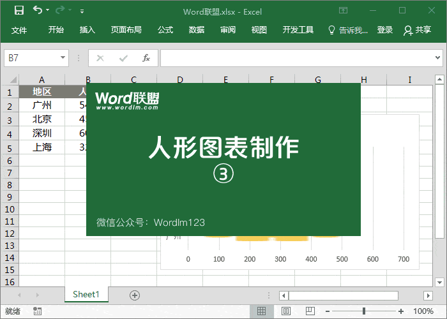Switch to Normal view icon
The image size is (447, 319).
tap(261, 311)
